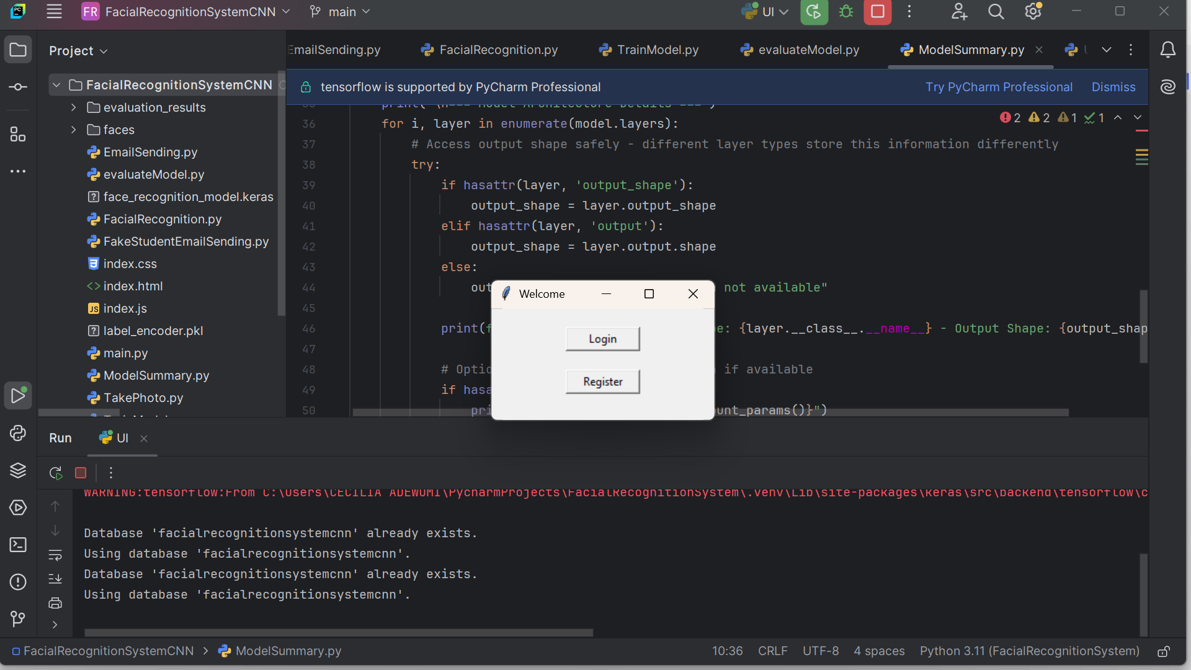Click the Login button in Welcome window
1191x670 pixels.
pos(602,339)
